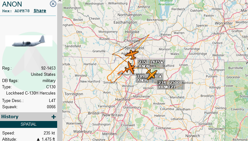Click the Mansfield label on map
Screen dimensions: 248x141
[x=177, y=97]
